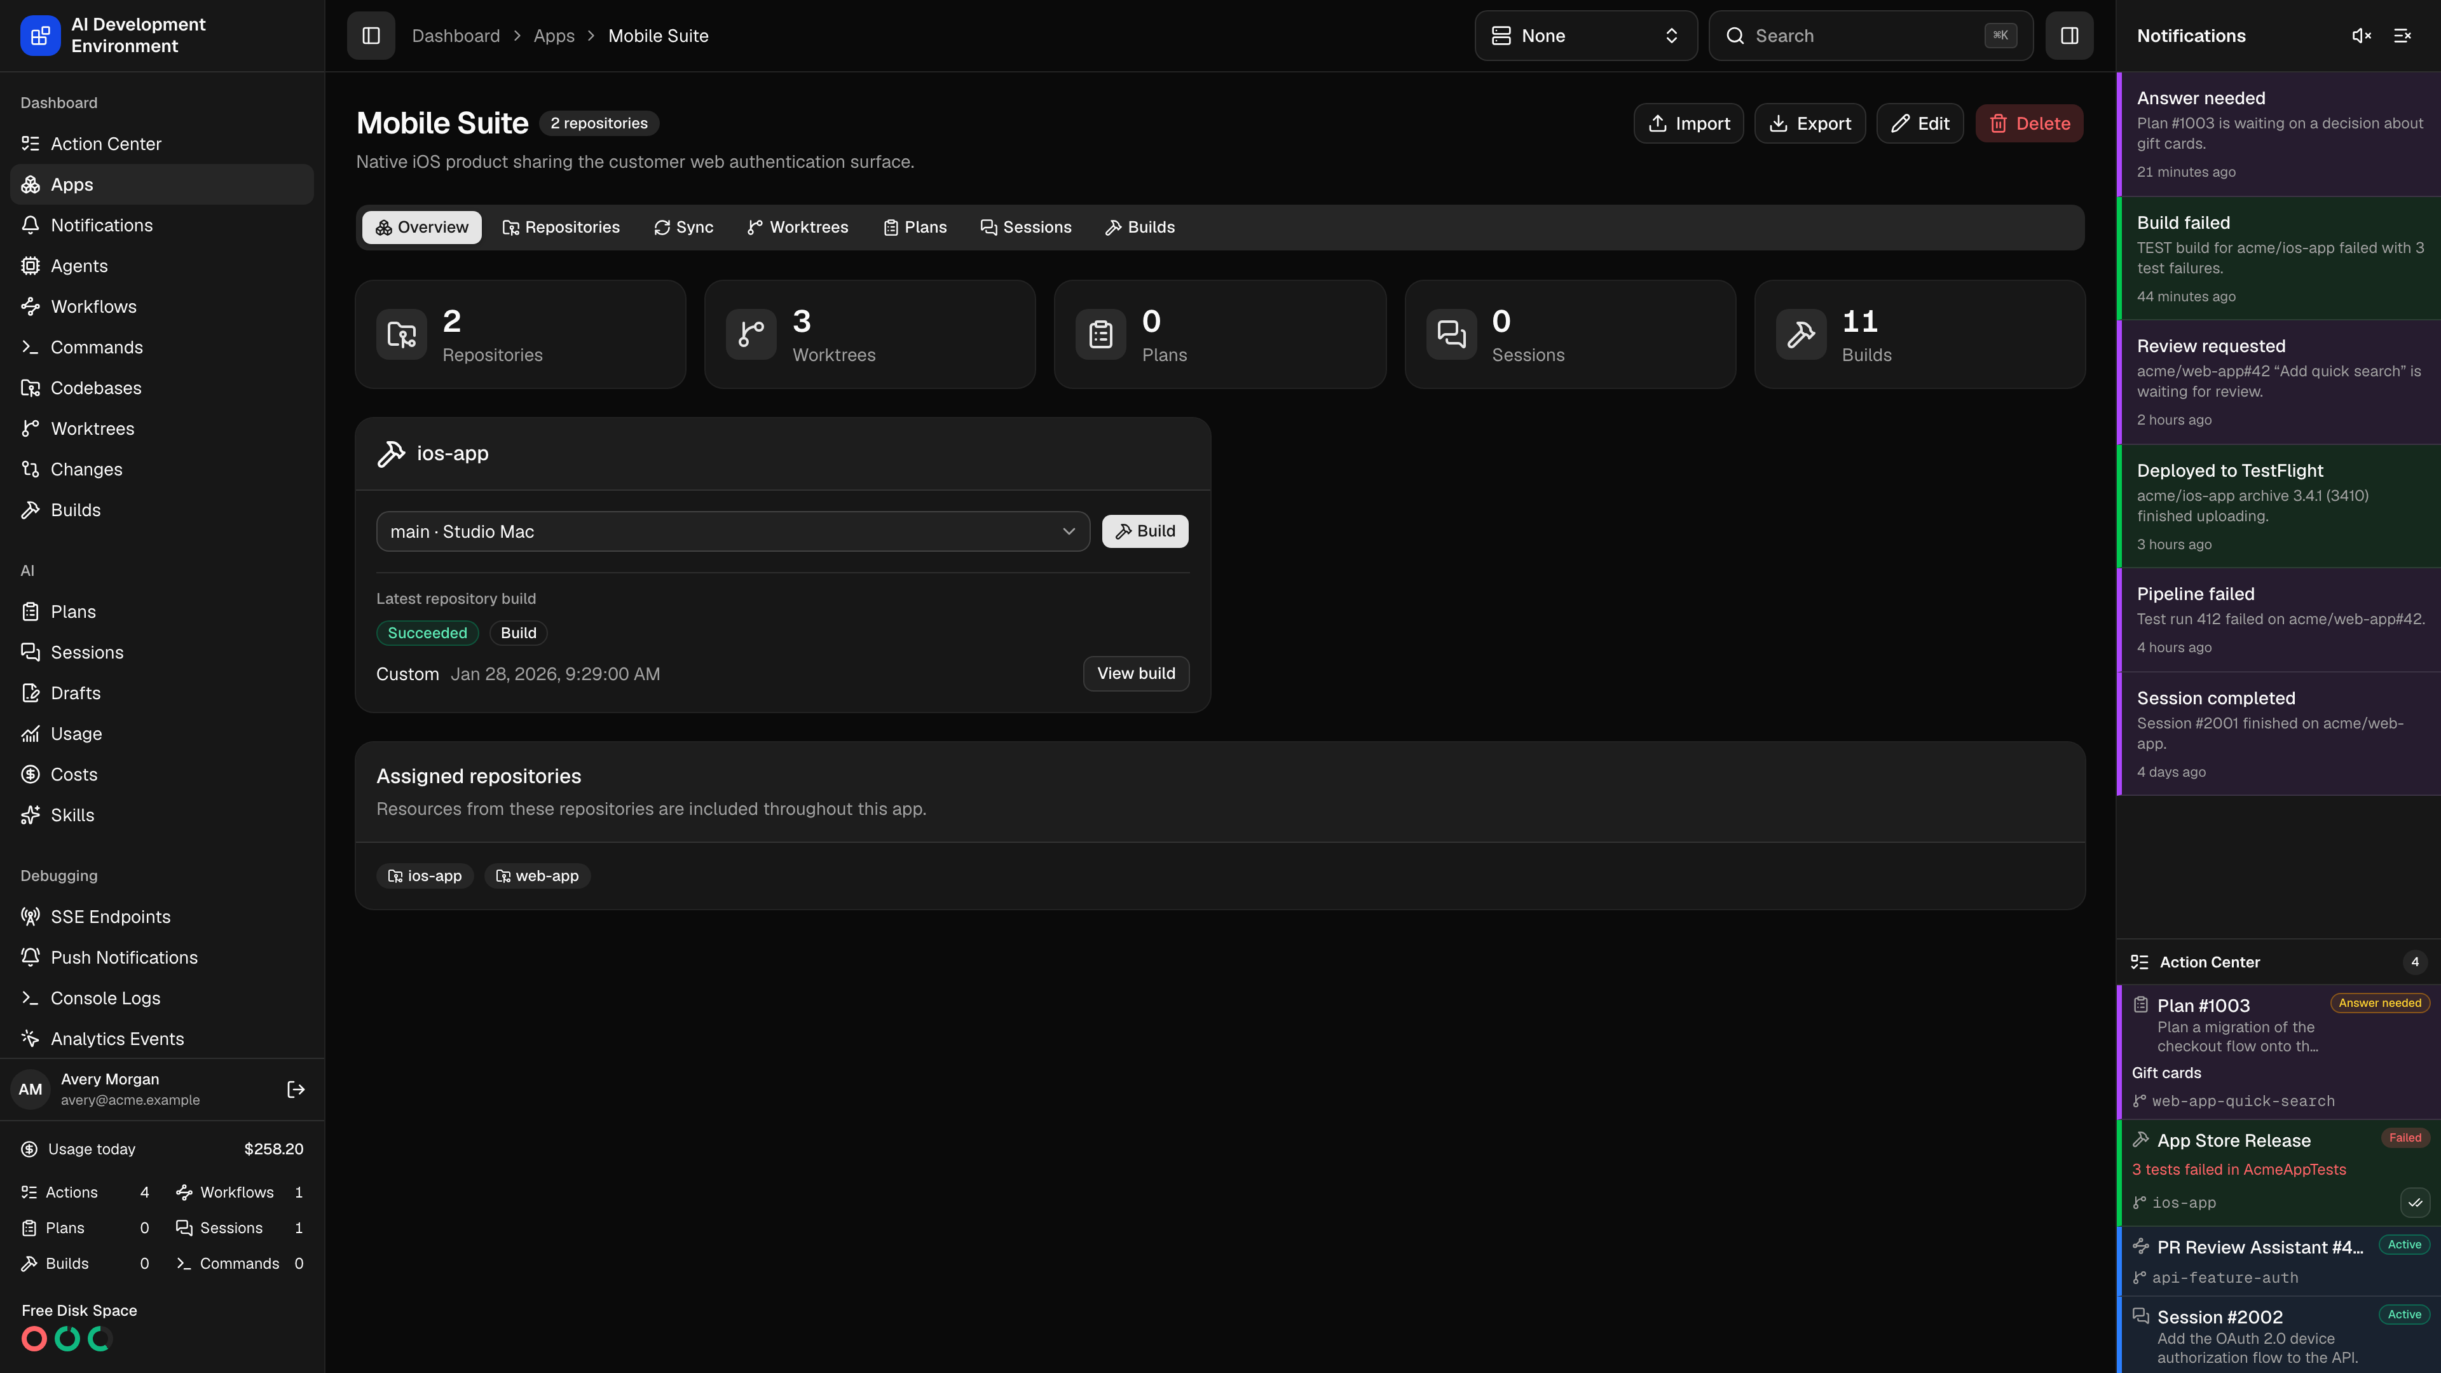Click the red Delete button

[2030, 124]
